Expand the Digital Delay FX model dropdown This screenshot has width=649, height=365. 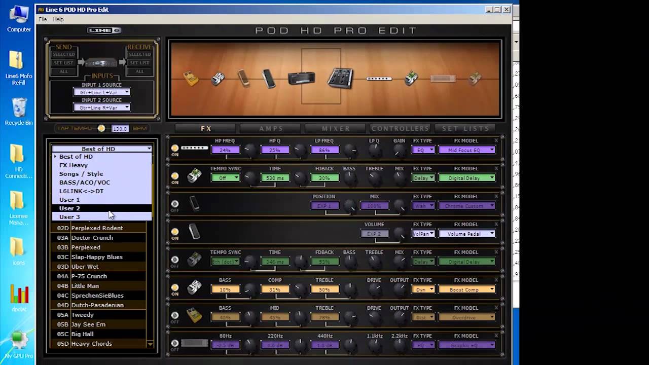466,178
